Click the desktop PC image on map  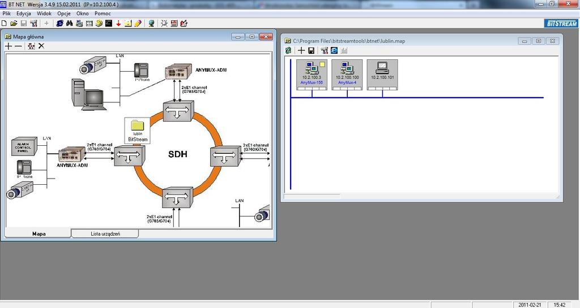click(88, 95)
